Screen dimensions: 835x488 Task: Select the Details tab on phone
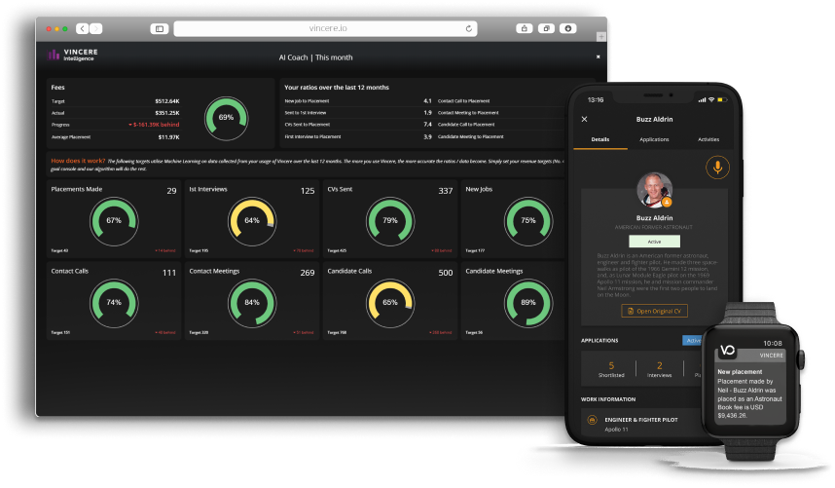[599, 140]
